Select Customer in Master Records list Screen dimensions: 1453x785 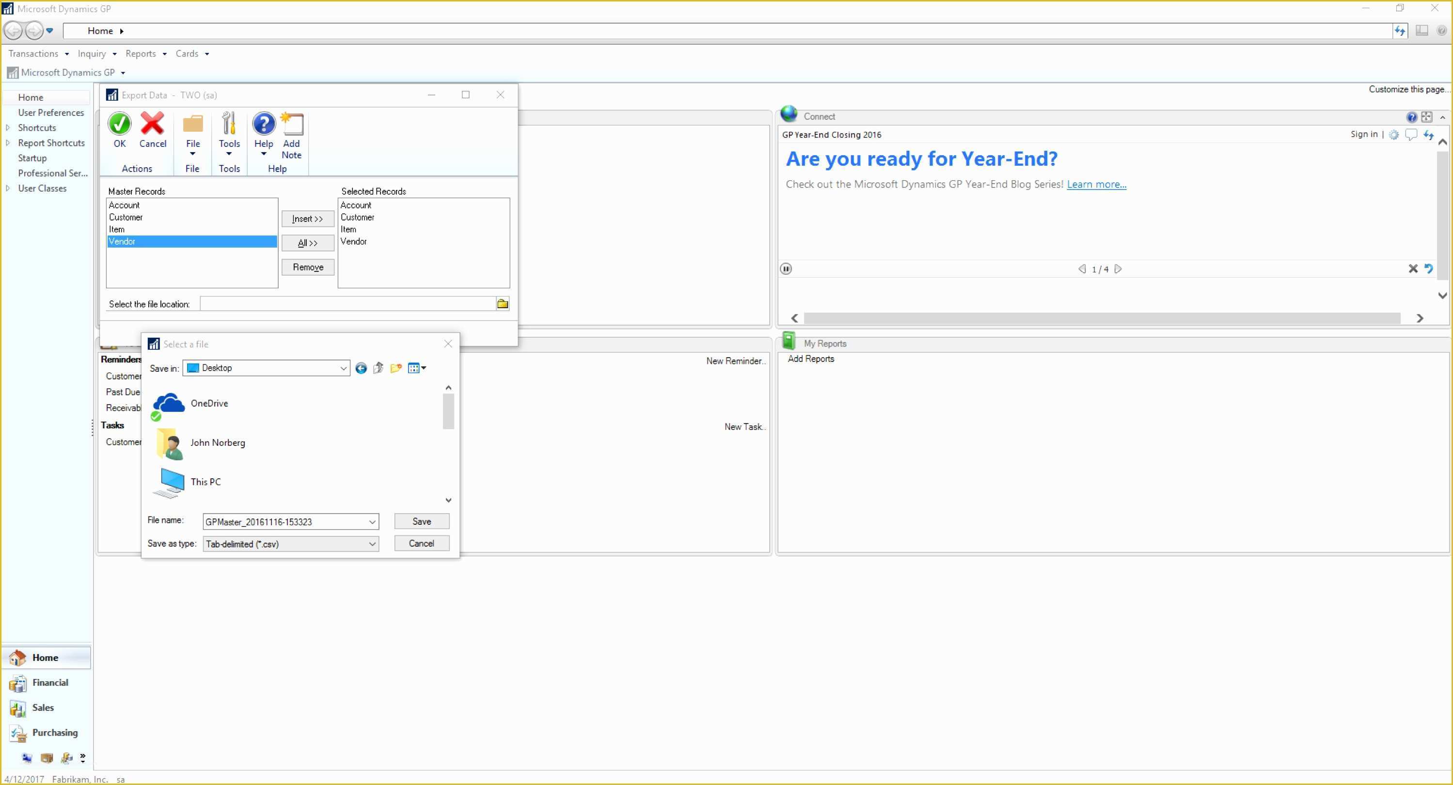[x=192, y=217]
